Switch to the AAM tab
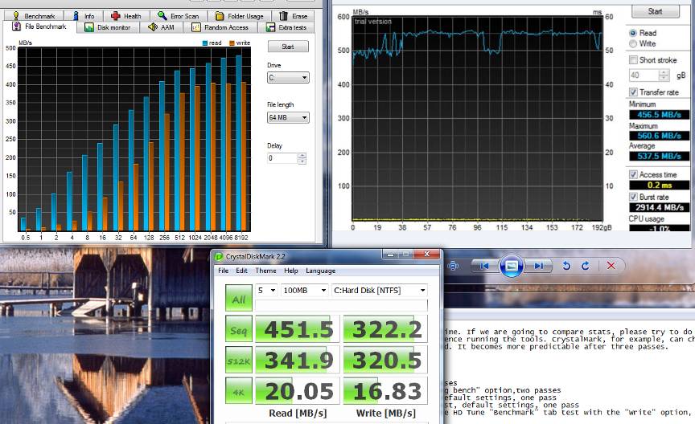 point(162,27)
